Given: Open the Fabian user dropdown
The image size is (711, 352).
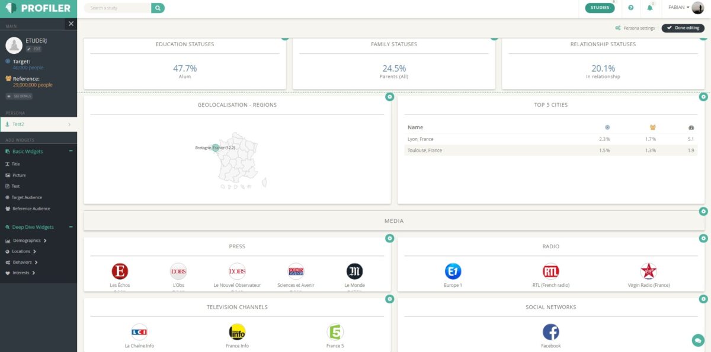Looking at the screenshot, I should (x=678, y=8).
